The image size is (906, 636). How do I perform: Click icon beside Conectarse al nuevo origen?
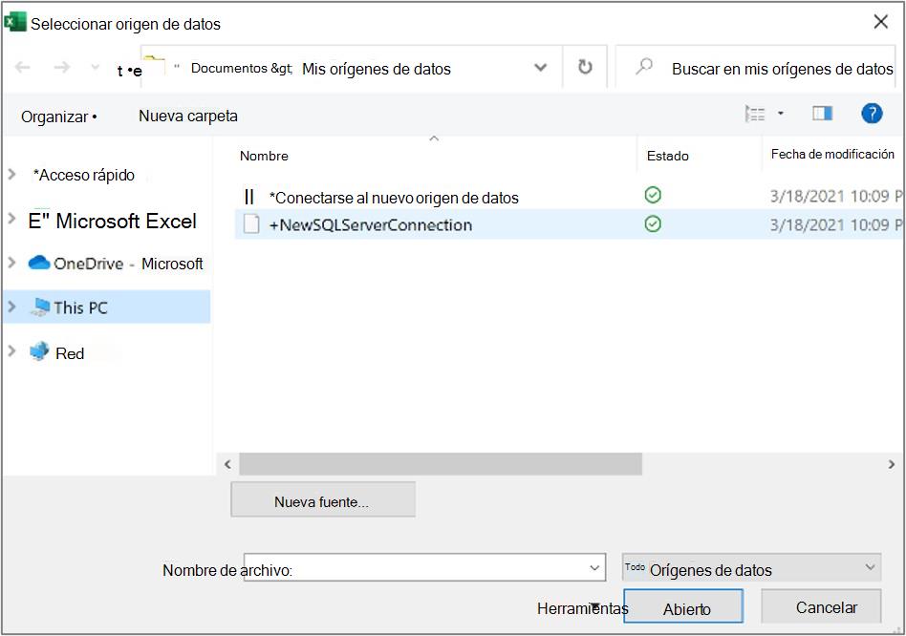pyautogui.click(x=249, y=197)
